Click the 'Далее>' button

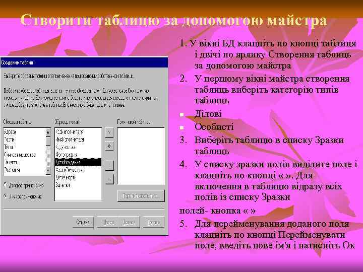coord(129,222)
